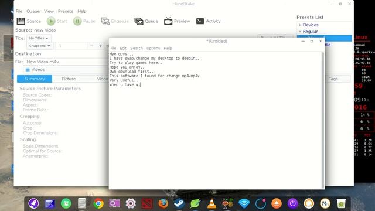Screen dimensions: 375x211
Task: Switch to the Tags tab
Action: 333,79
